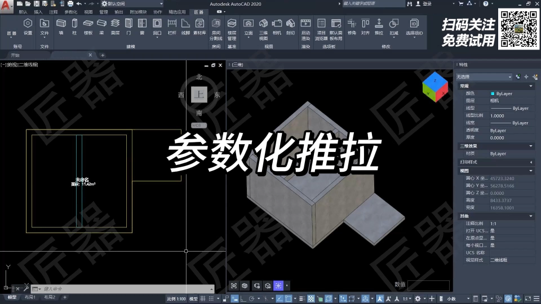Click the 上 face of the view compass
This screenshot has height=304, width=541.
pyautogui.click(x=199, y=95)
